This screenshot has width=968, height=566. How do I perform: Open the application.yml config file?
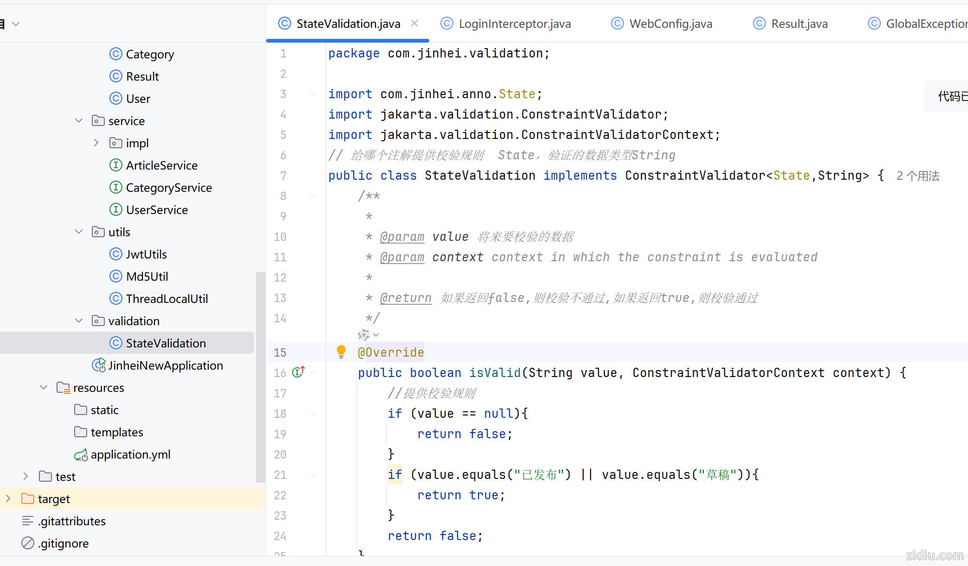130,454
